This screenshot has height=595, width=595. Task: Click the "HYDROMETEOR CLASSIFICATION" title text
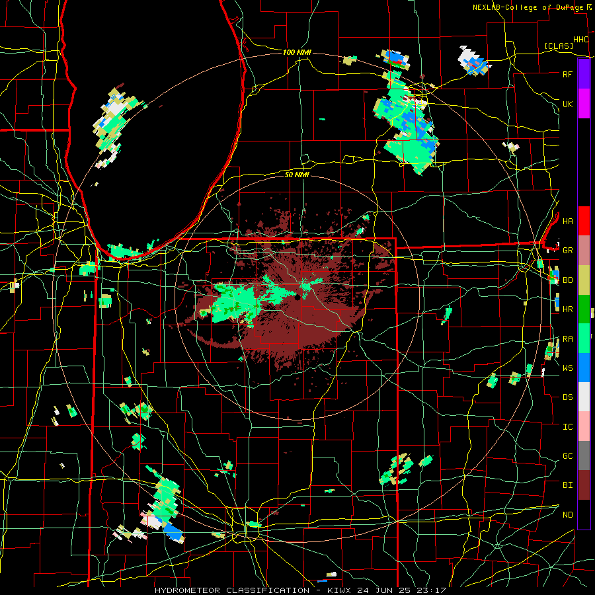(232, 590)
